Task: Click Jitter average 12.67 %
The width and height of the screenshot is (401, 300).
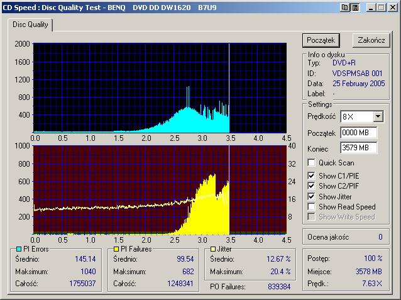Action: coord(278,259)
